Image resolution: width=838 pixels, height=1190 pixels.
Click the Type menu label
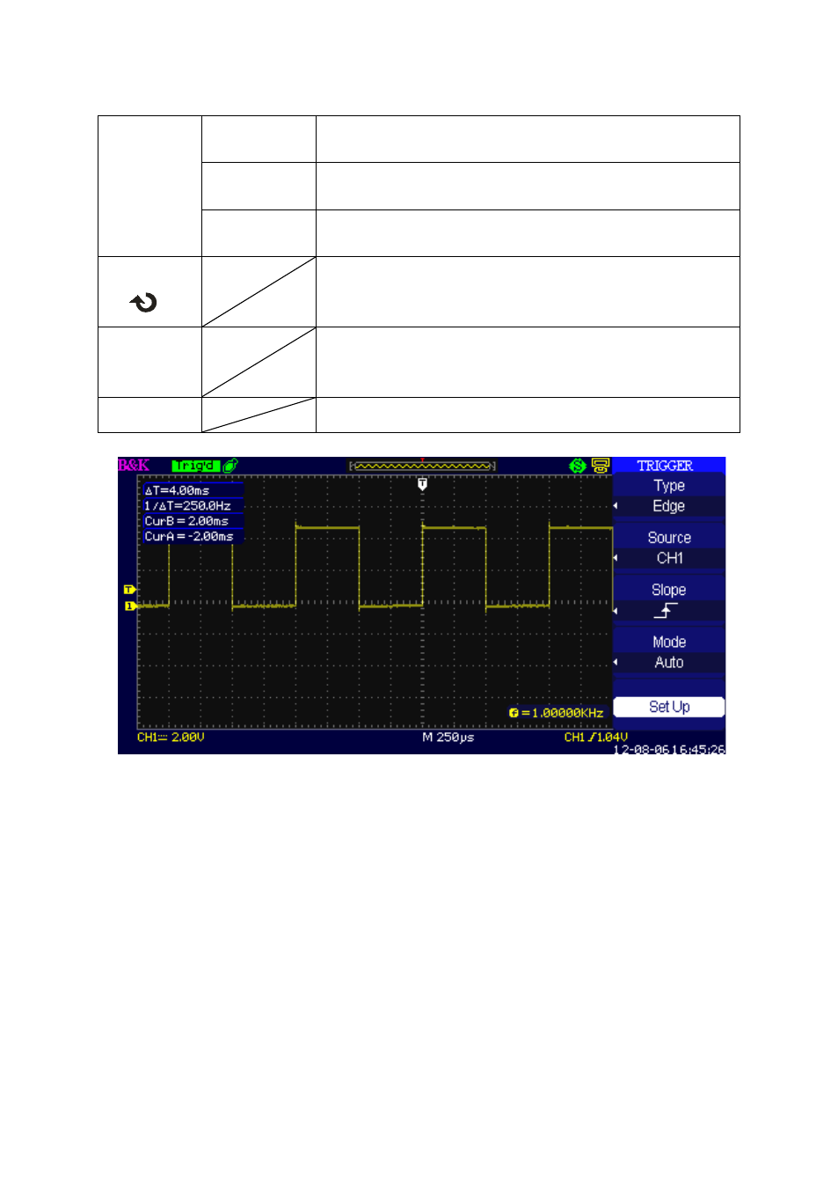pyautogui.click(x=669, y=486)
